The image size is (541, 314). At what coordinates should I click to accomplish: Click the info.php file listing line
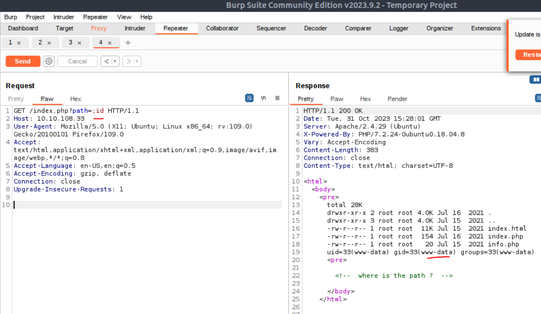click(x=423, y=244)
